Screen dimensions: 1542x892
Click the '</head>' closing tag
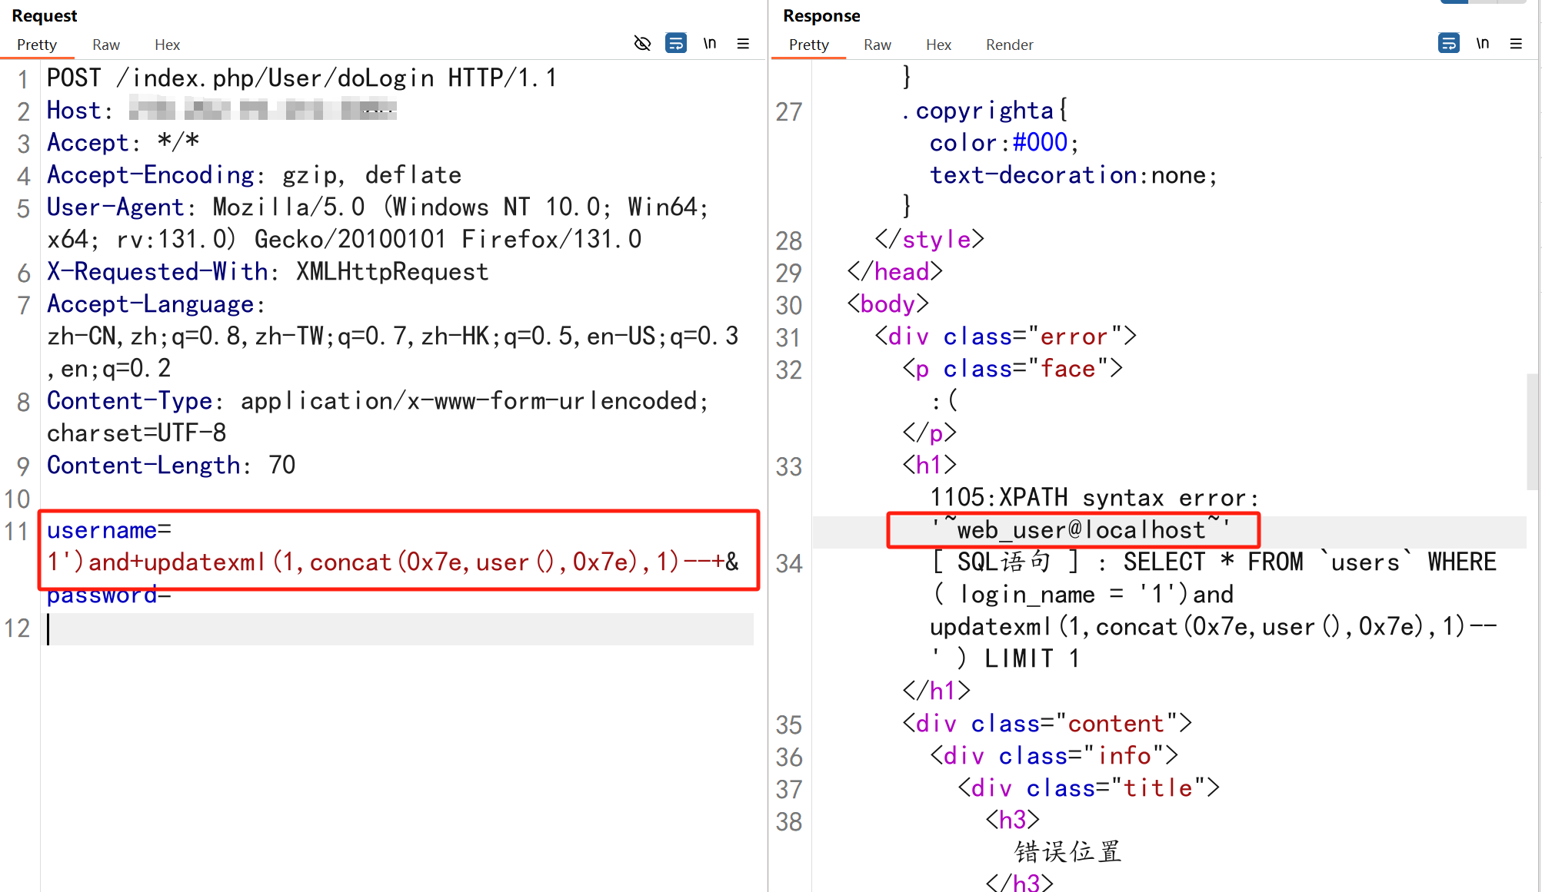[894, 272]
